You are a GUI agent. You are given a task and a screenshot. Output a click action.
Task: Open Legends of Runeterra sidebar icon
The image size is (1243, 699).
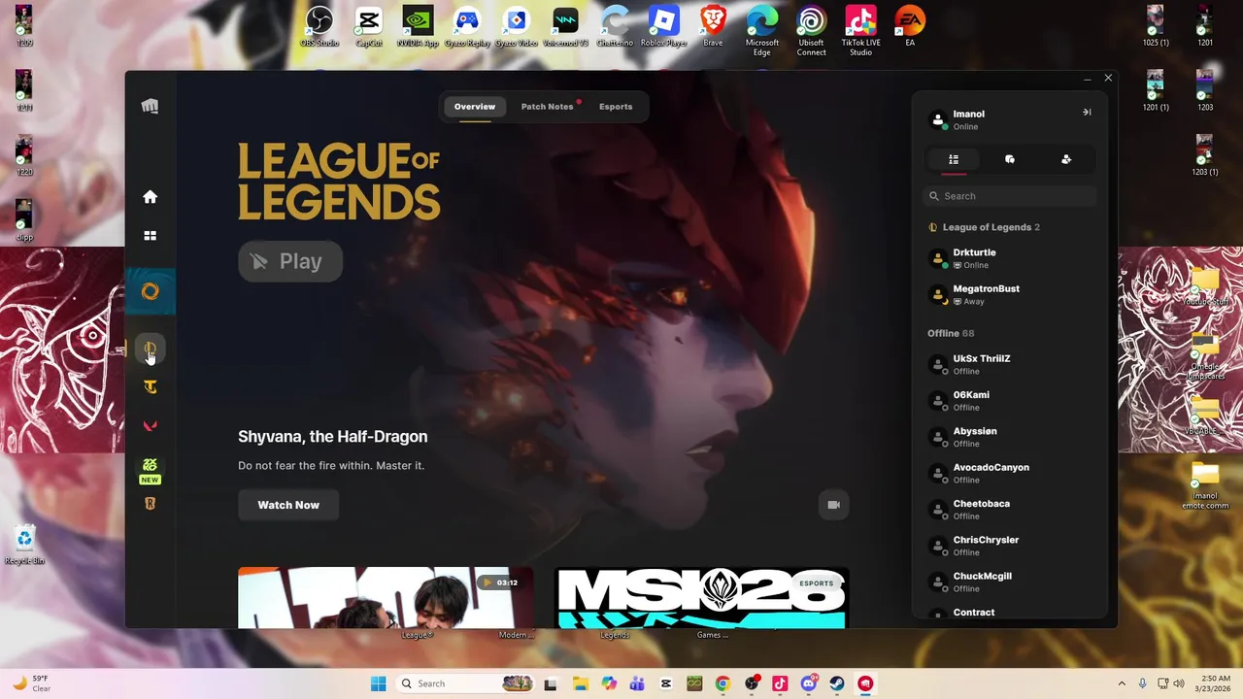point(150,504)
